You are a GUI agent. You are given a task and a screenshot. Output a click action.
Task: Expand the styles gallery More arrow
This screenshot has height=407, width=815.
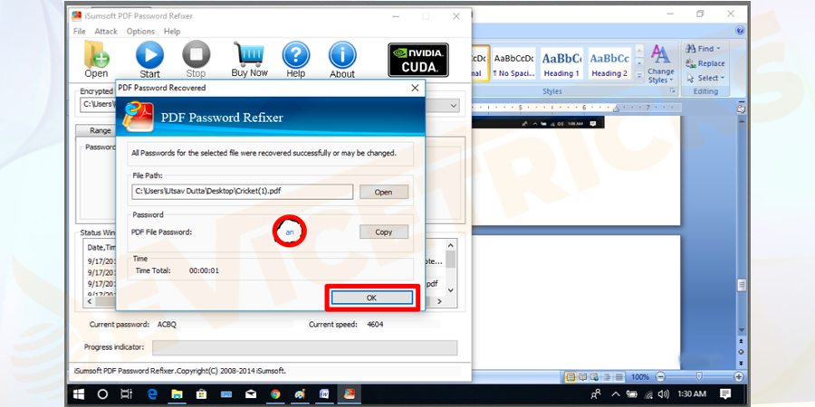pos(639,75)
